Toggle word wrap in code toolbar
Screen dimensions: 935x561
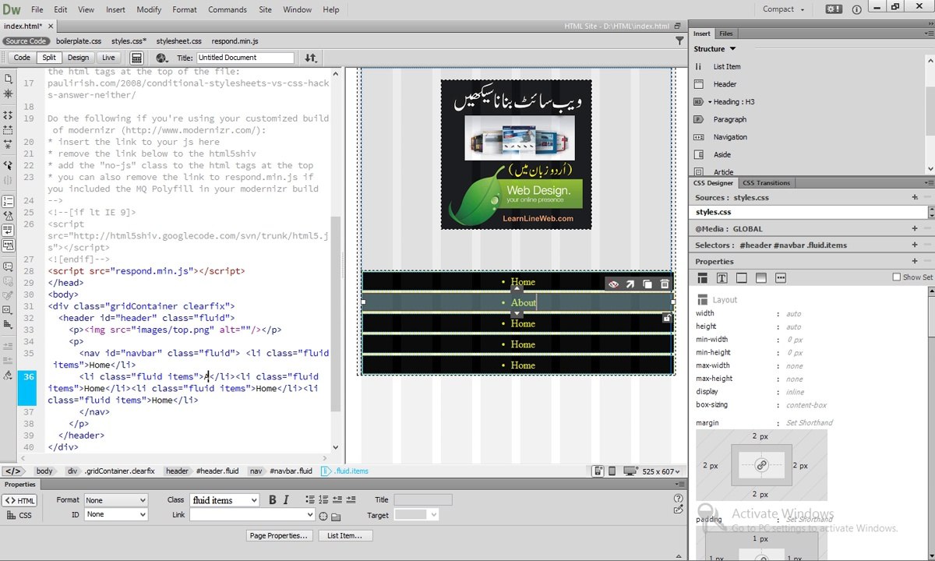pyautogui.click(x=8, y=231)
